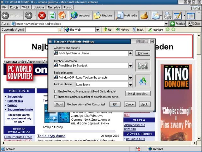Click the toolbar font size preview icon
Screen dimensions: 202x152
point(143,81)
